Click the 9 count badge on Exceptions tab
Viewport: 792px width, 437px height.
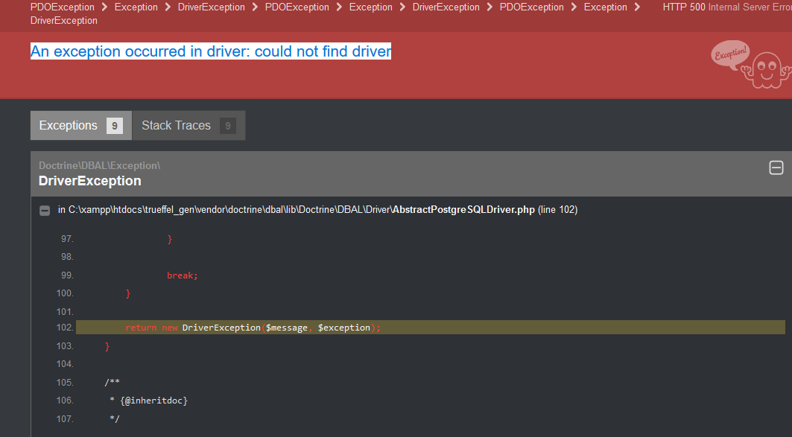(x=114, y=126)
